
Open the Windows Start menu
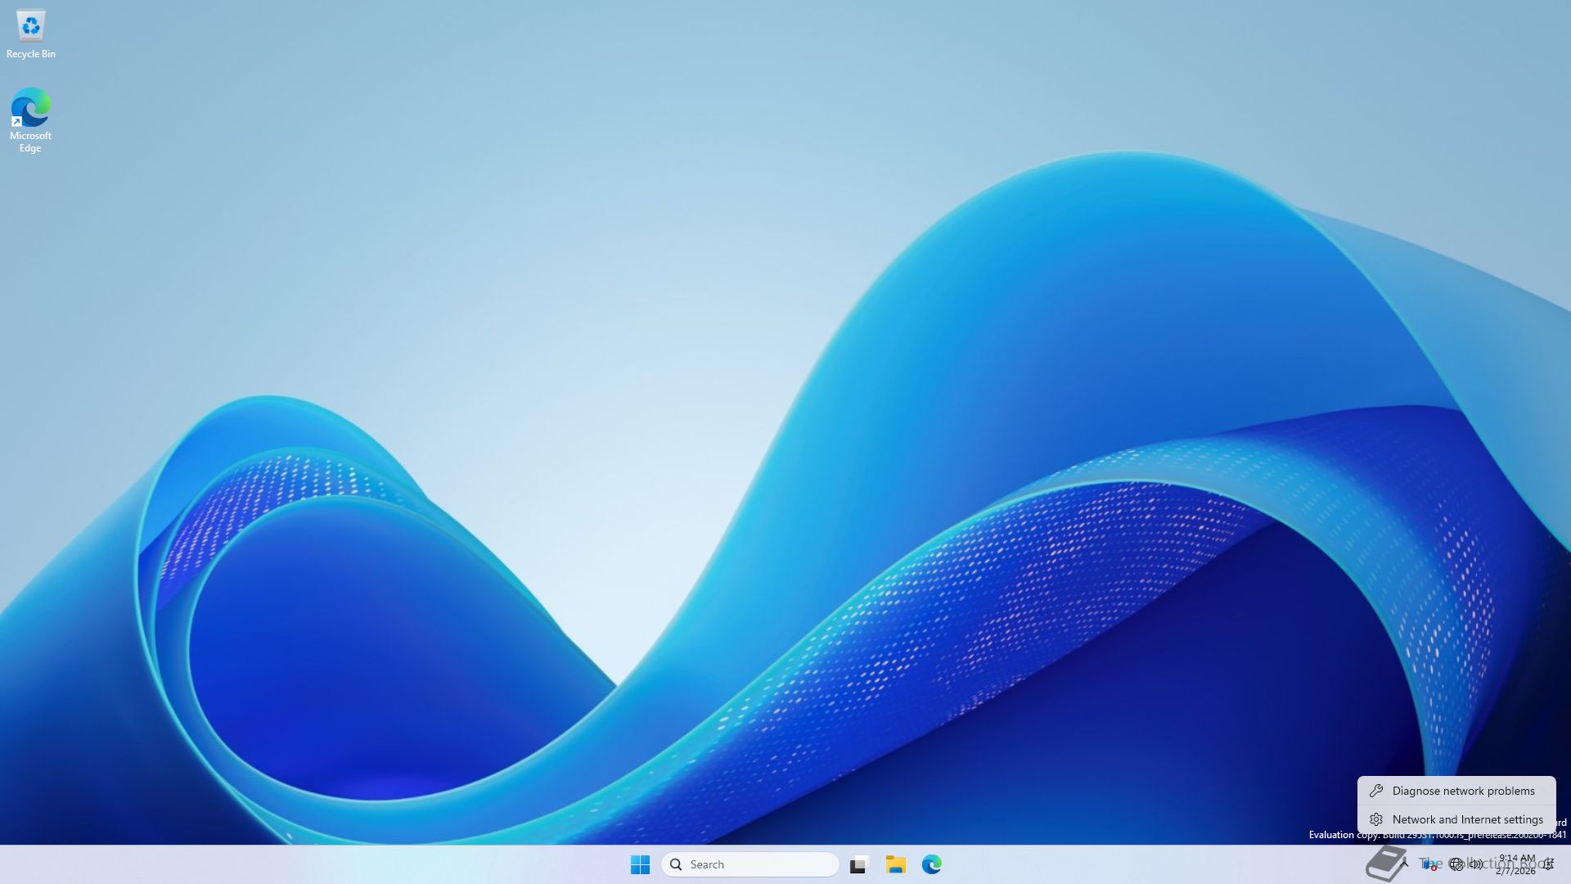[640, 864]
